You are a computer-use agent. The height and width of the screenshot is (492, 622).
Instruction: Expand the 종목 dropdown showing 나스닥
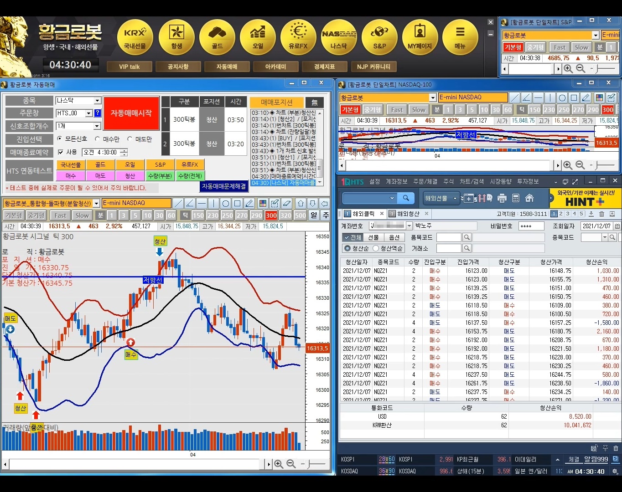[97, 101]
